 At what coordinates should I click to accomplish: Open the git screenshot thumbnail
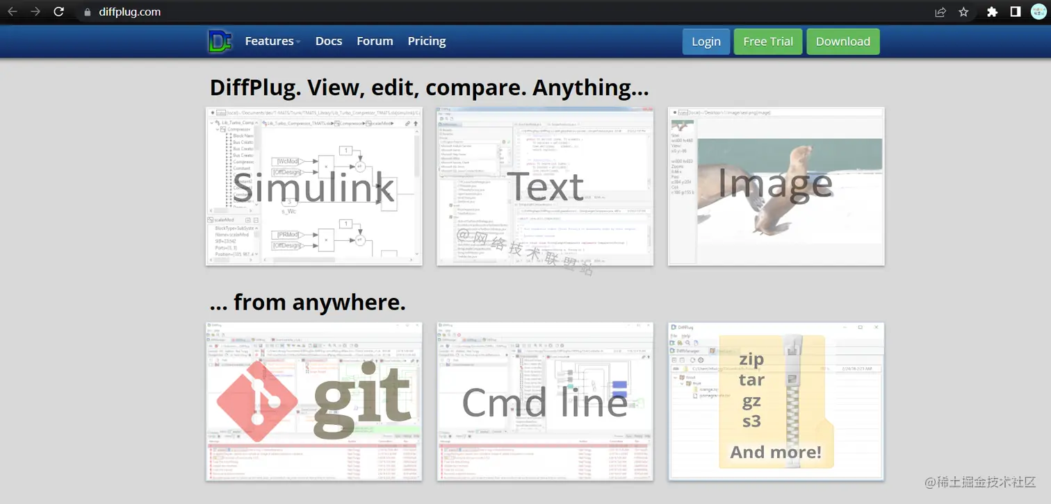(x=314, y=401)
